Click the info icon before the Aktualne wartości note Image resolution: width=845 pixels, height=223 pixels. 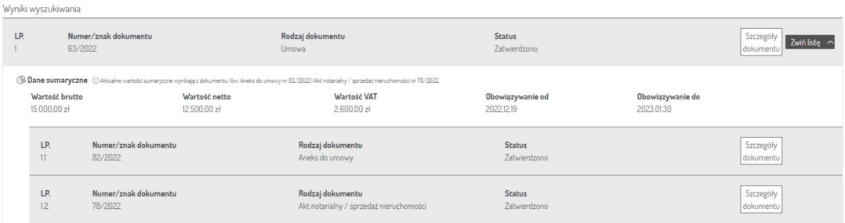coord(97,80)
